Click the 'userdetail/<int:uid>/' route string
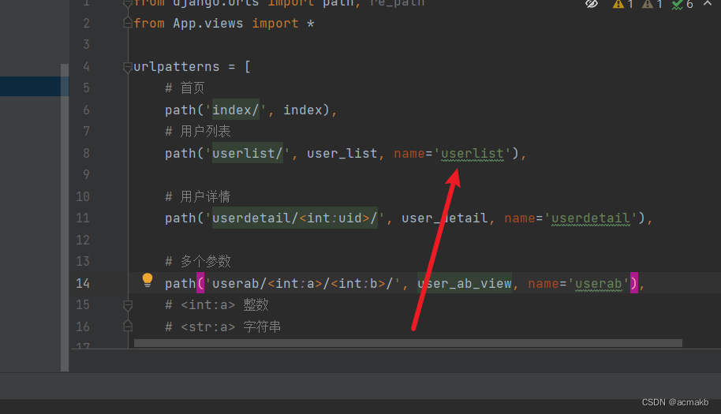This screenshot has height=414, width=721. (x=295, y=218)
